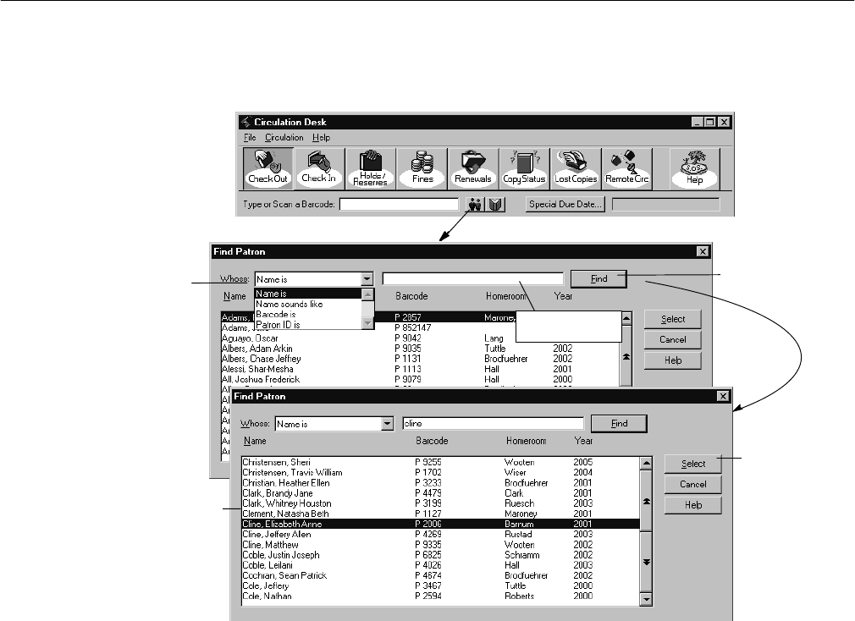Select Aguayo, Oscar row
Image resolution: width=855 pixels, height=621 pixels.
click(420, 338)
